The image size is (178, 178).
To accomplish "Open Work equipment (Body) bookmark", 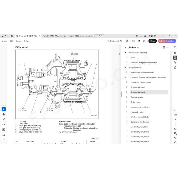I will [x=140, y=117].
